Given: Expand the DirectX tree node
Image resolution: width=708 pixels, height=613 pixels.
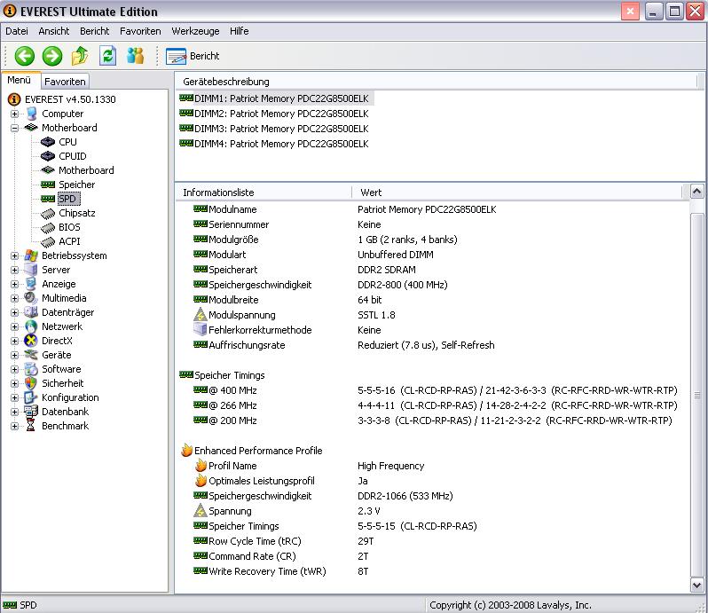Looking at the screenshot, I should coord(14,341).
